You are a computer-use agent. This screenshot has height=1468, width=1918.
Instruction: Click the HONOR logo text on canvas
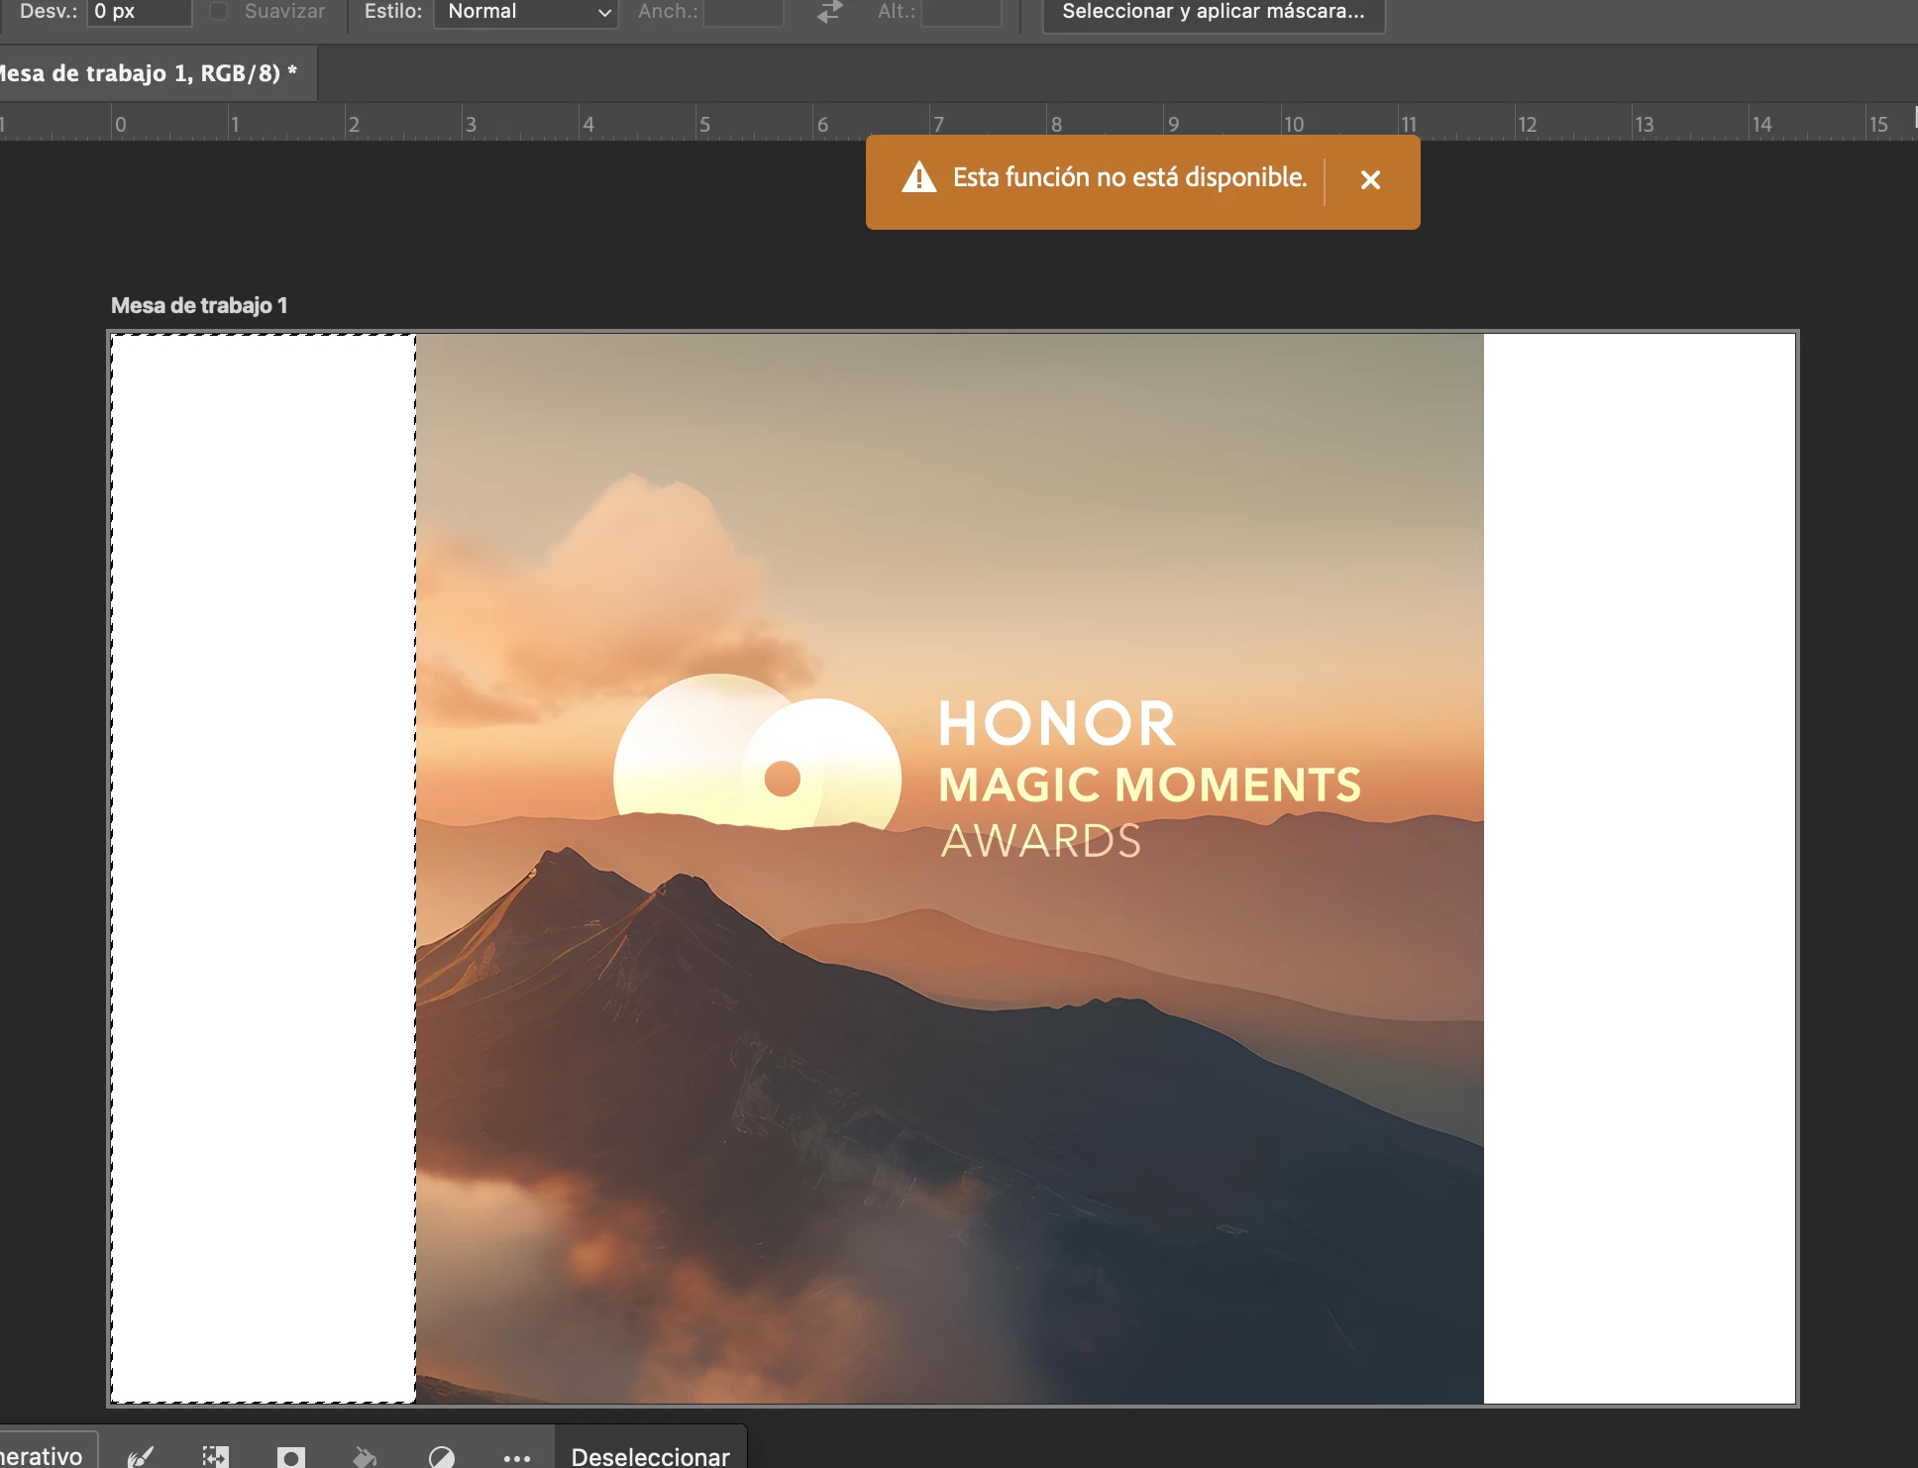coord(1056,723)
